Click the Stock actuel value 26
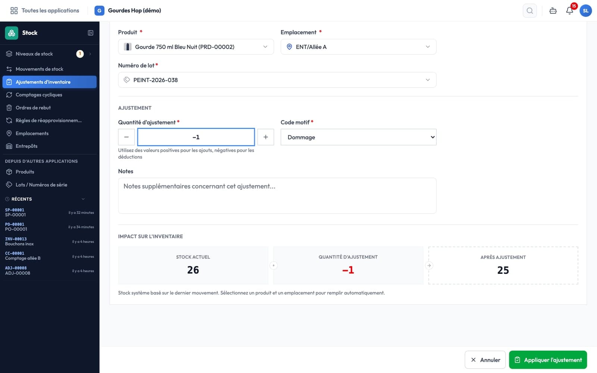Image resolution: width=597 pixels, height=373 pixels. [x=193, y=270]
